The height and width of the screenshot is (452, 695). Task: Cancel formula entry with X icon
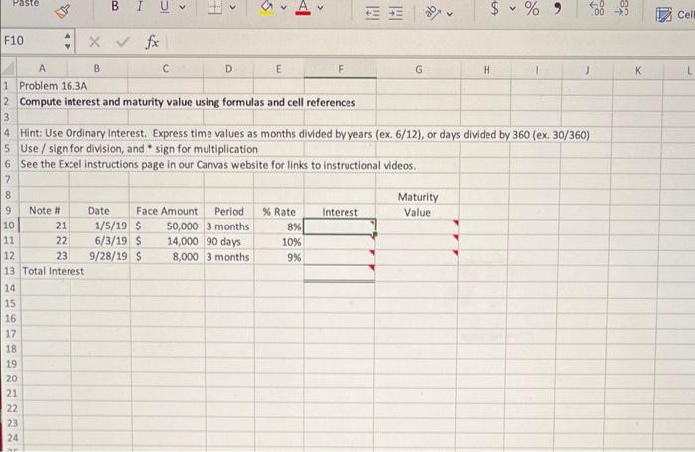coord(94,42)
